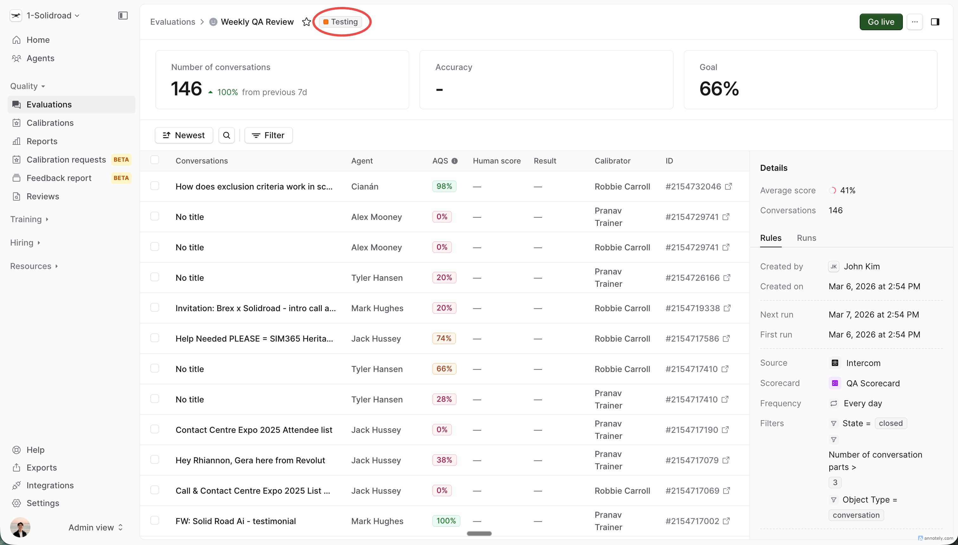Switch to the Runs tab
Screen dimensions: 958x545
pyautogui.click(x=806, y=238)
